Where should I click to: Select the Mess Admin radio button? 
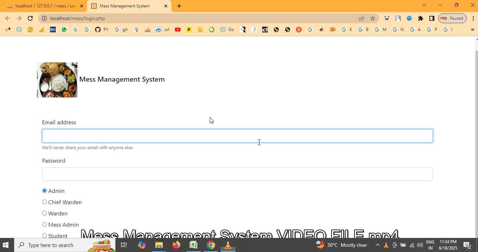tap(44, 225)
